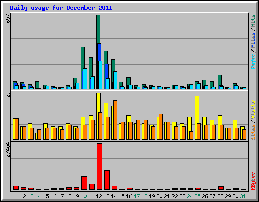Click day label '28' on the x-axis
Screen dimensions: 259x202
[220, 196]
